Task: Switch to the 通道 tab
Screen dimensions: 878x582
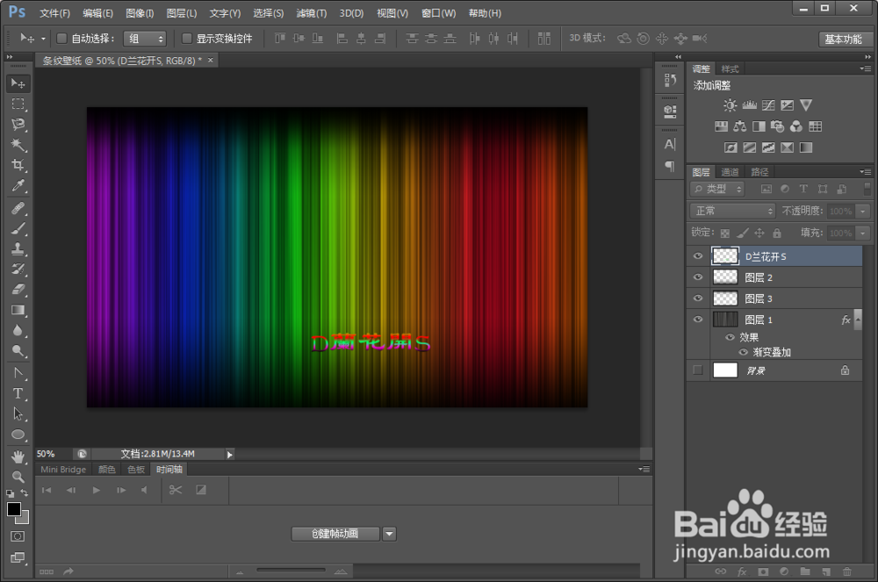Action: coord(730,172)
